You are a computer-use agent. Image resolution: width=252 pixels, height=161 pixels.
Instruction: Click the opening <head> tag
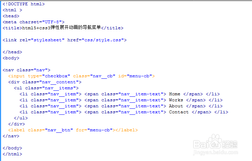point(11,16)
